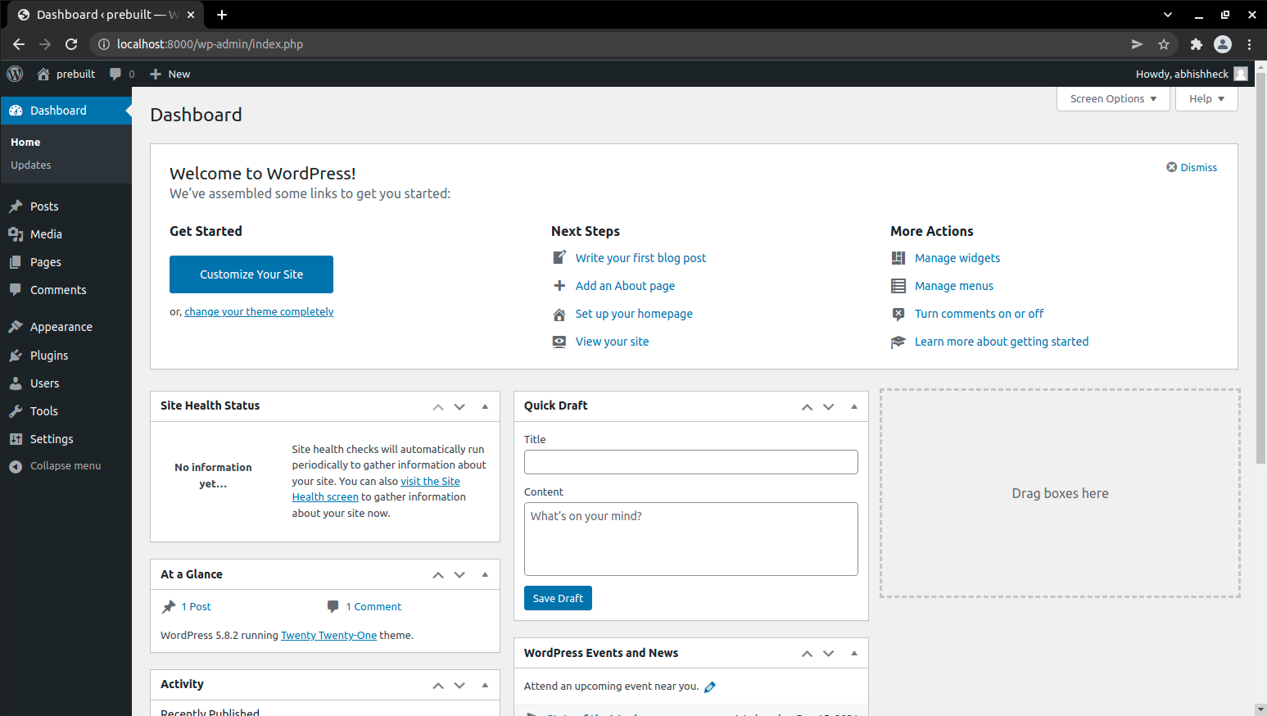Open the Twenty Twenty-One theme link
Image resolution: width=1267 pixels, height=716 pixels.
328,635
